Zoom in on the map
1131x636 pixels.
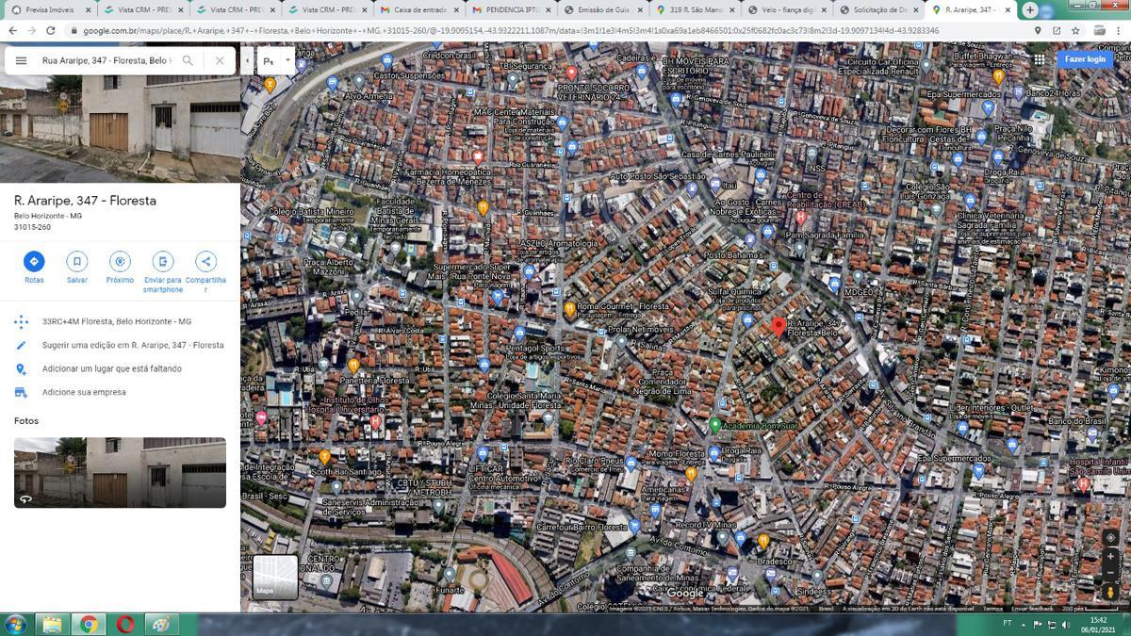pos(1111,557)
